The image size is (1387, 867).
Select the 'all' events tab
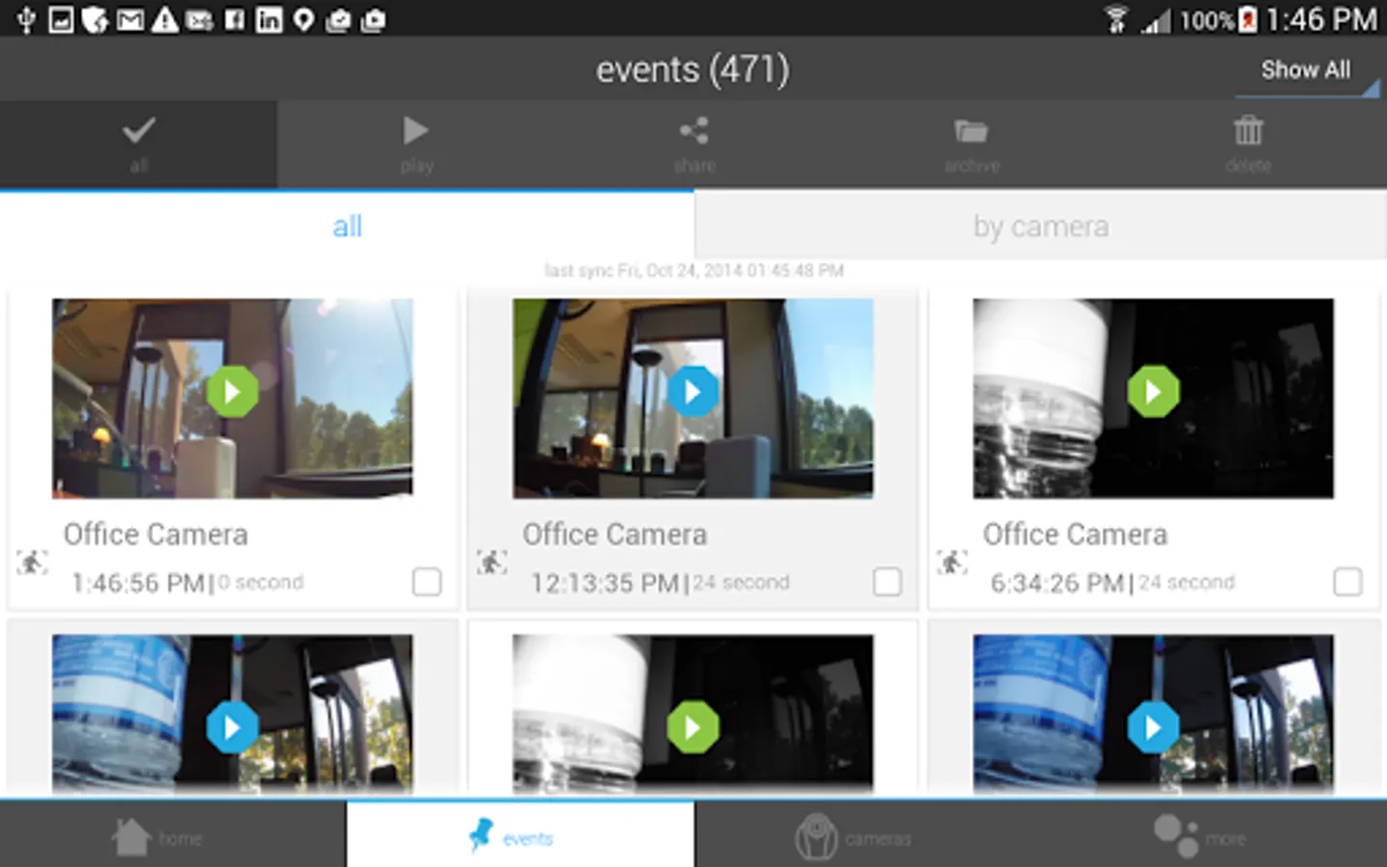click(x=347, y=225)
